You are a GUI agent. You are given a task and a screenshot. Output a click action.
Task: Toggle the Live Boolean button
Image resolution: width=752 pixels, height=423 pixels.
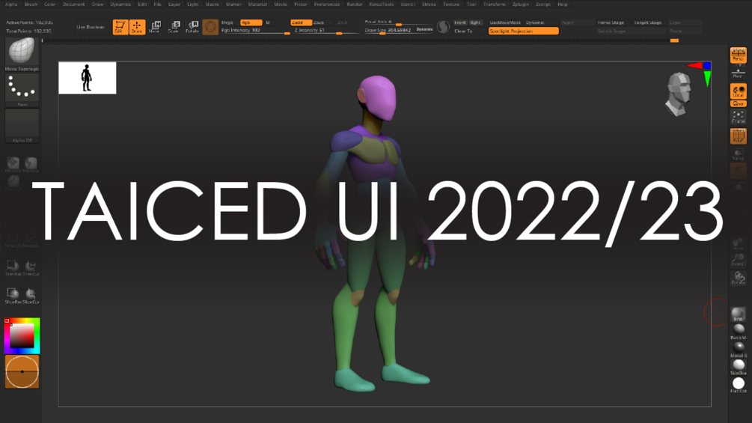[90, 28]
